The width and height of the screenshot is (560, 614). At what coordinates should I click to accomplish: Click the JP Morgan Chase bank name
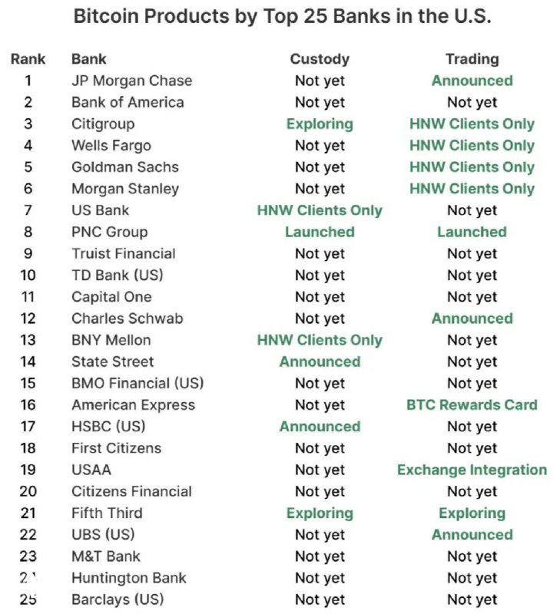pos(131,81)
